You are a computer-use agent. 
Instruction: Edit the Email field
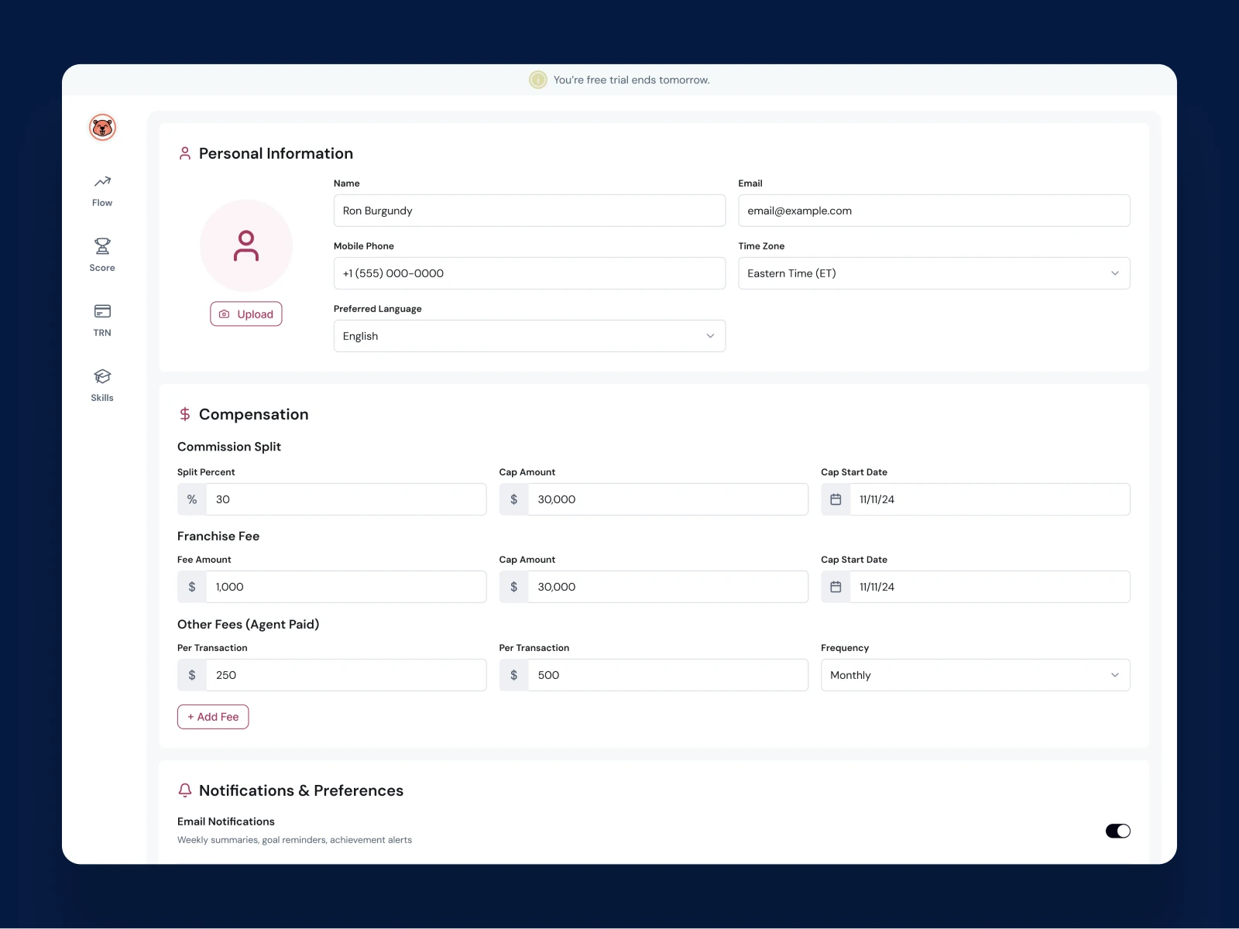pyautogui.click(x=934, y=211)
